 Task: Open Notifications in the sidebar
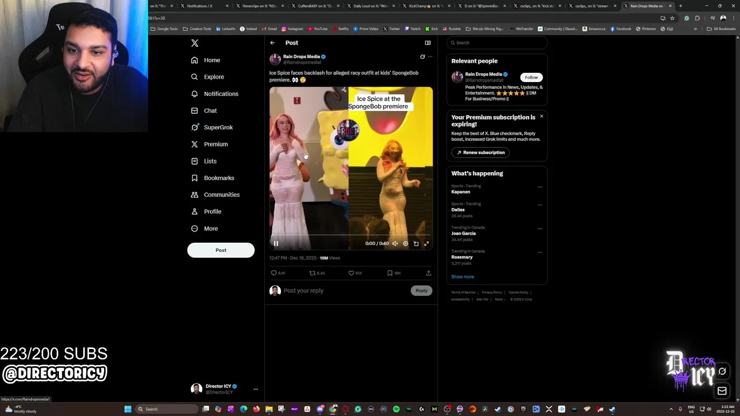(x=214, y=94)
